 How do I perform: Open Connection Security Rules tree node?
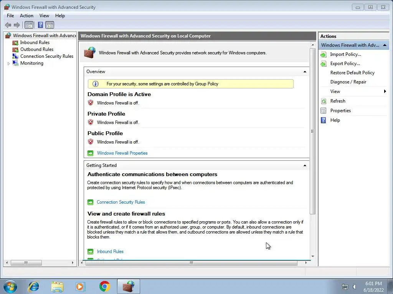pyautogui.click(x=47, y=56)
